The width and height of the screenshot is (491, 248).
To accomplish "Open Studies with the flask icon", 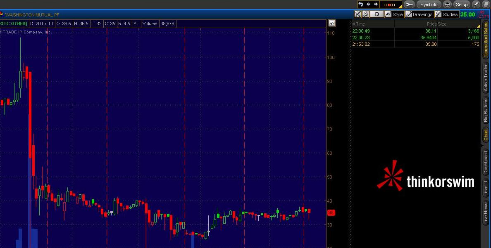I will tap(439, 14).
